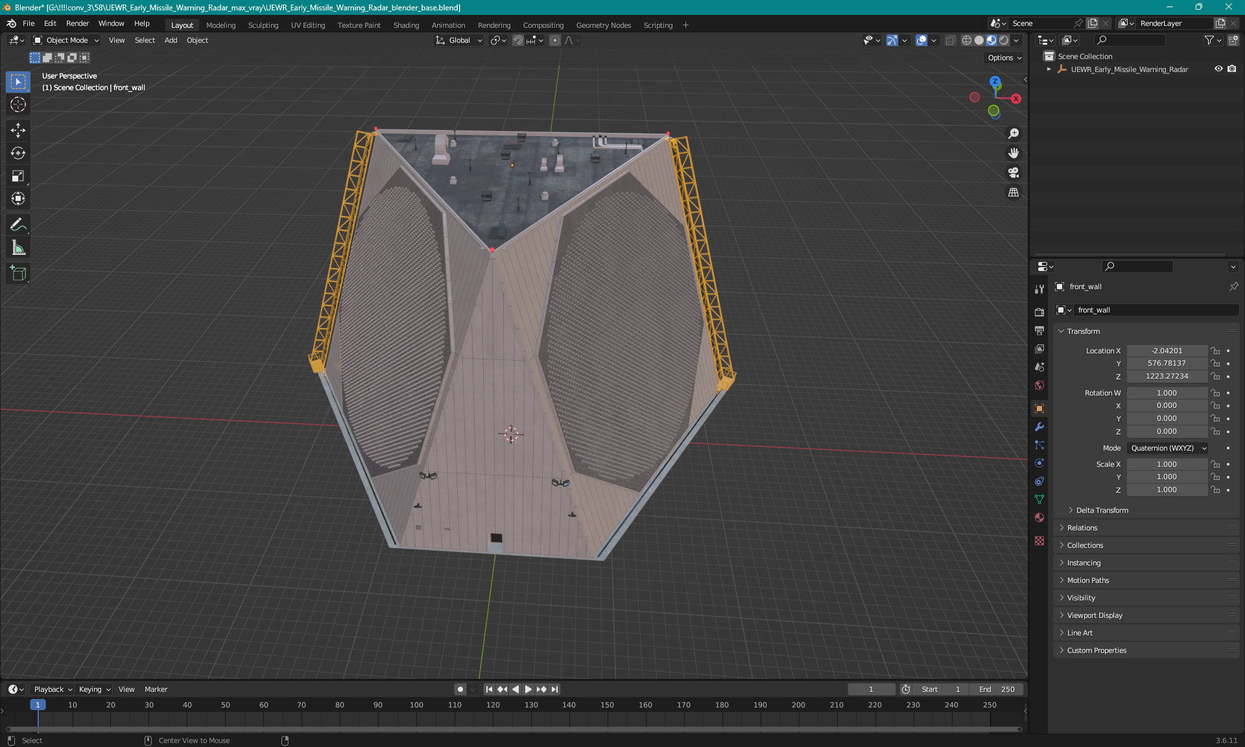The height and width of the screenshot is (747, 1245).
Task: Toggle snapping magnet in header
Action: point(518,40)
